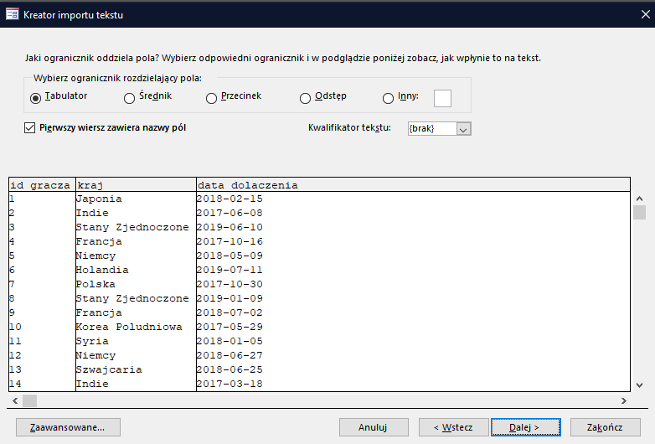The width and height of the screenshot is (655, 444).
Task: Click the custom delimiter text box
Action: point(442,99)
